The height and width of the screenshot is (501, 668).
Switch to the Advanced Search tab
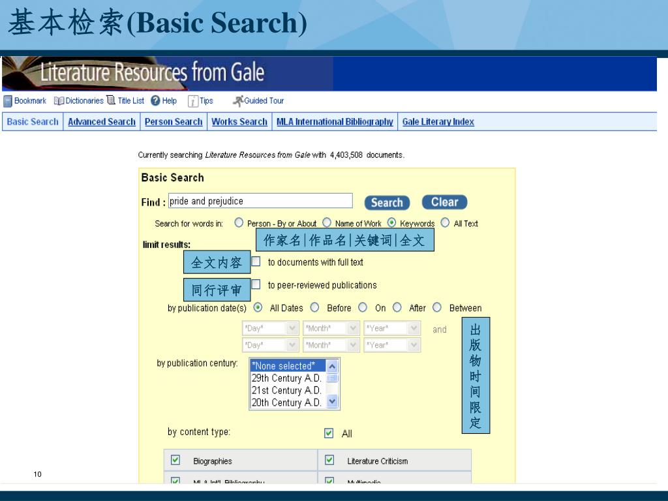point(102,122)
